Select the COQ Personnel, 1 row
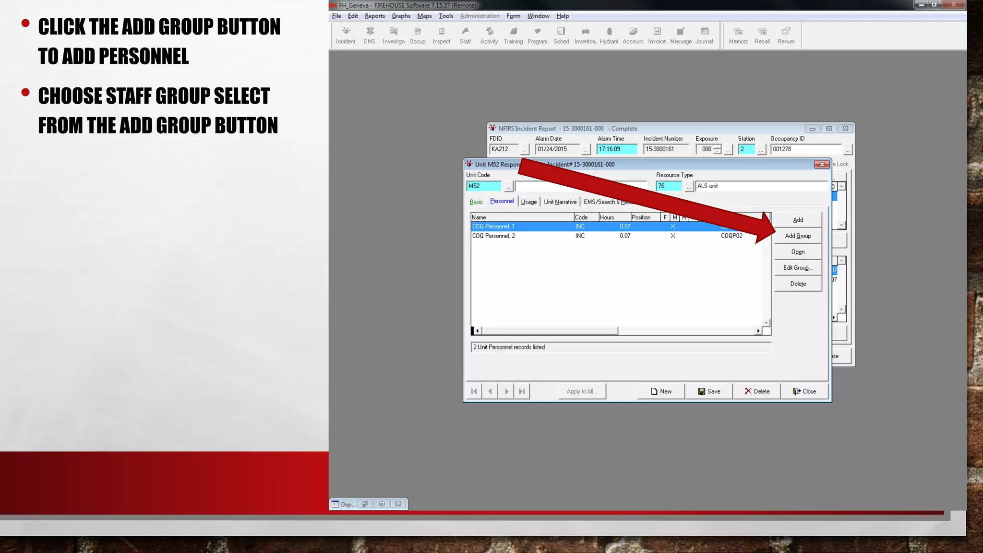The image size is (983, 553). point(617,227)
